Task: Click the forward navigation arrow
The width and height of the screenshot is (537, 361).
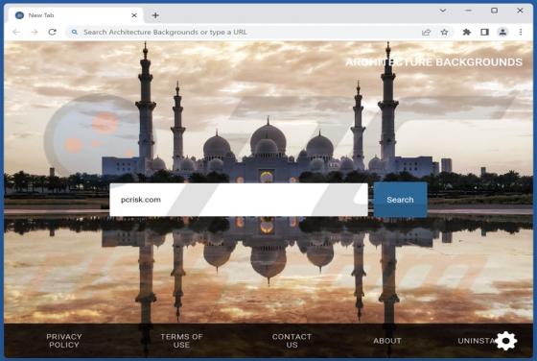Action: 35,33
